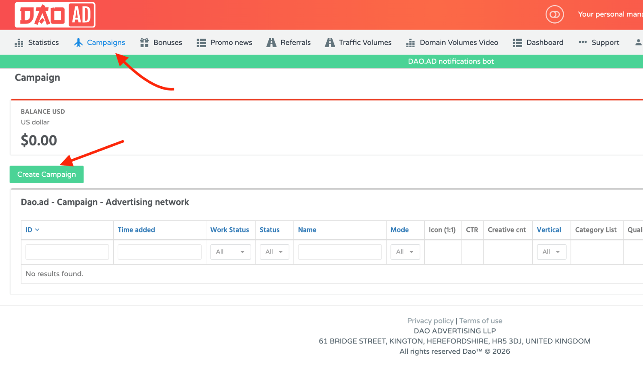Sort by the Time added column
Viewport: 643px width, 377px height.
pyautogui.click(x=136, y=230)
